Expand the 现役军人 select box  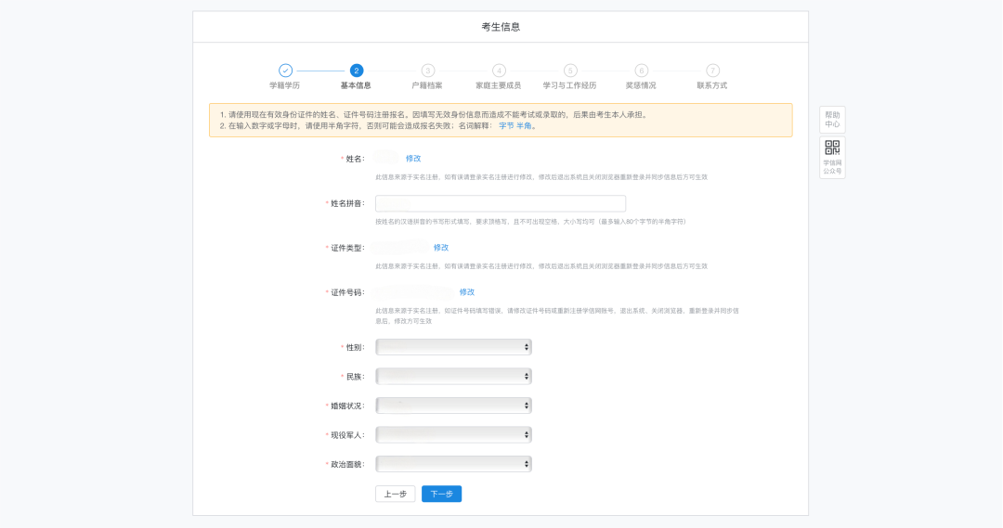(453, 434)
